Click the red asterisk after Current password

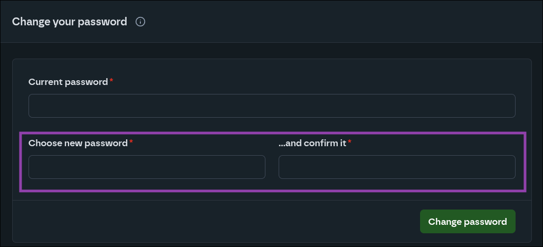111,81
